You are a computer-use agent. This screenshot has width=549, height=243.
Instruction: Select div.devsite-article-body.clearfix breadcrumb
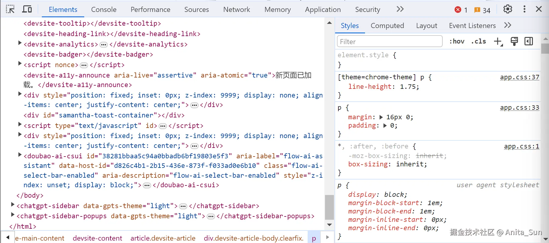(x=254, y=238)
